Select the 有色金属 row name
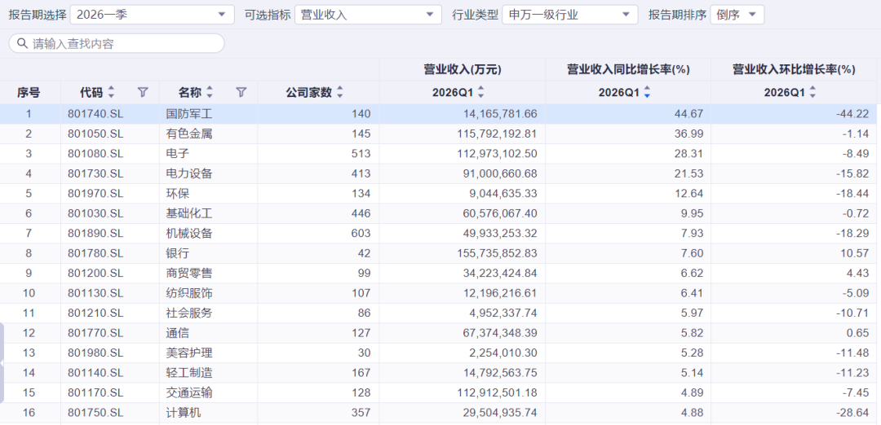This screenshot has width=881, height=425. coord(189,134)
